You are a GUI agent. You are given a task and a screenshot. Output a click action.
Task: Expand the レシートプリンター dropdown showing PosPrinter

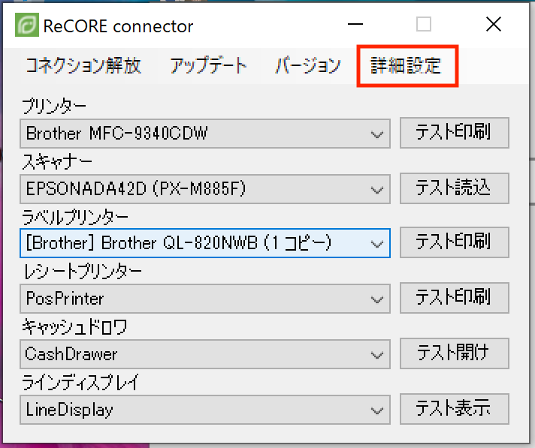click(205, 299)
